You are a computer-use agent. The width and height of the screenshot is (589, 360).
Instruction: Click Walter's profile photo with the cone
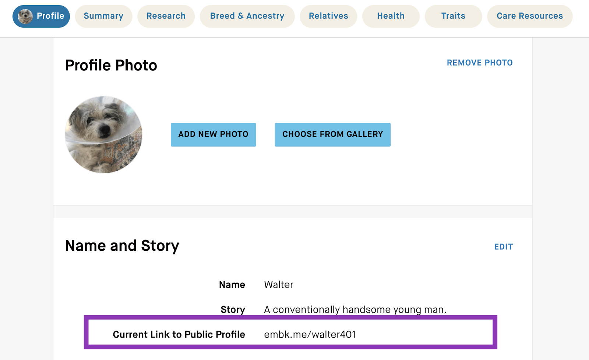coord(103,135)
